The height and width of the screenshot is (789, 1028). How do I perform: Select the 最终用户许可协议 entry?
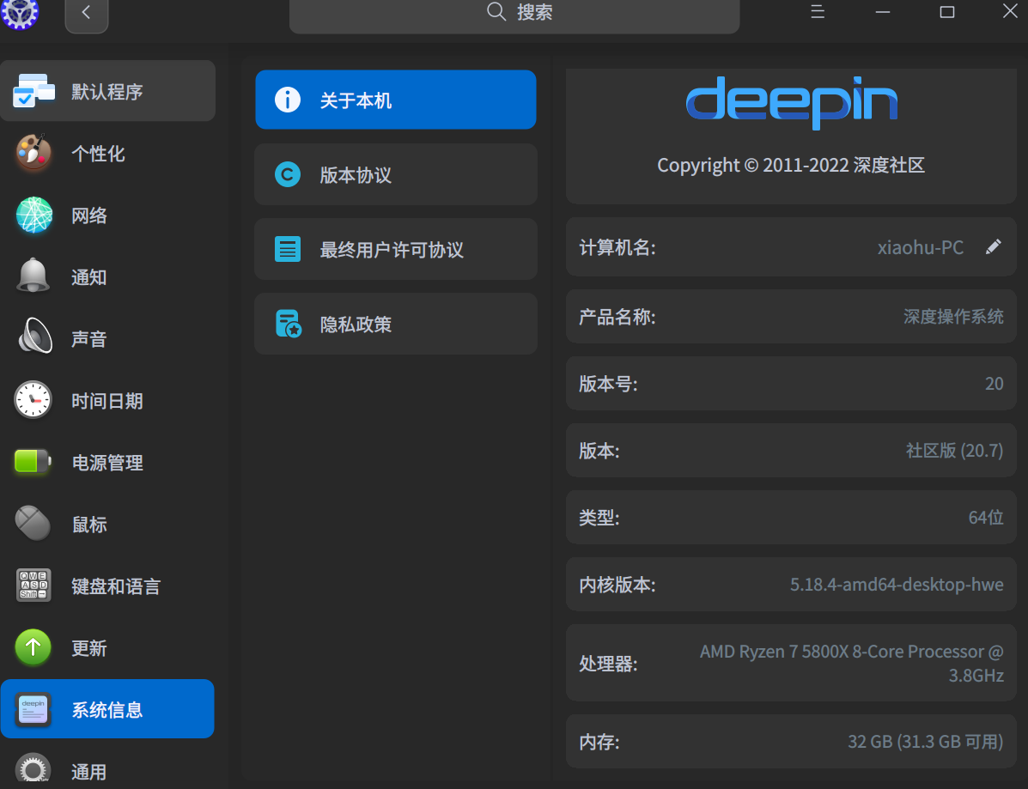tap(395, 249)
